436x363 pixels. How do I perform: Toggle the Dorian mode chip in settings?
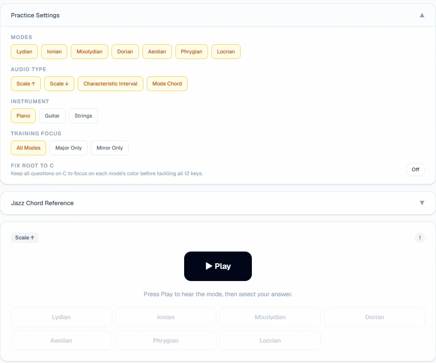coord(125,52)
